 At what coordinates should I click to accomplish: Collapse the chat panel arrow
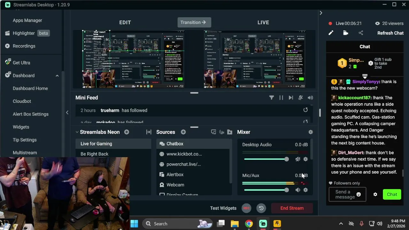(x=321, y=13)
